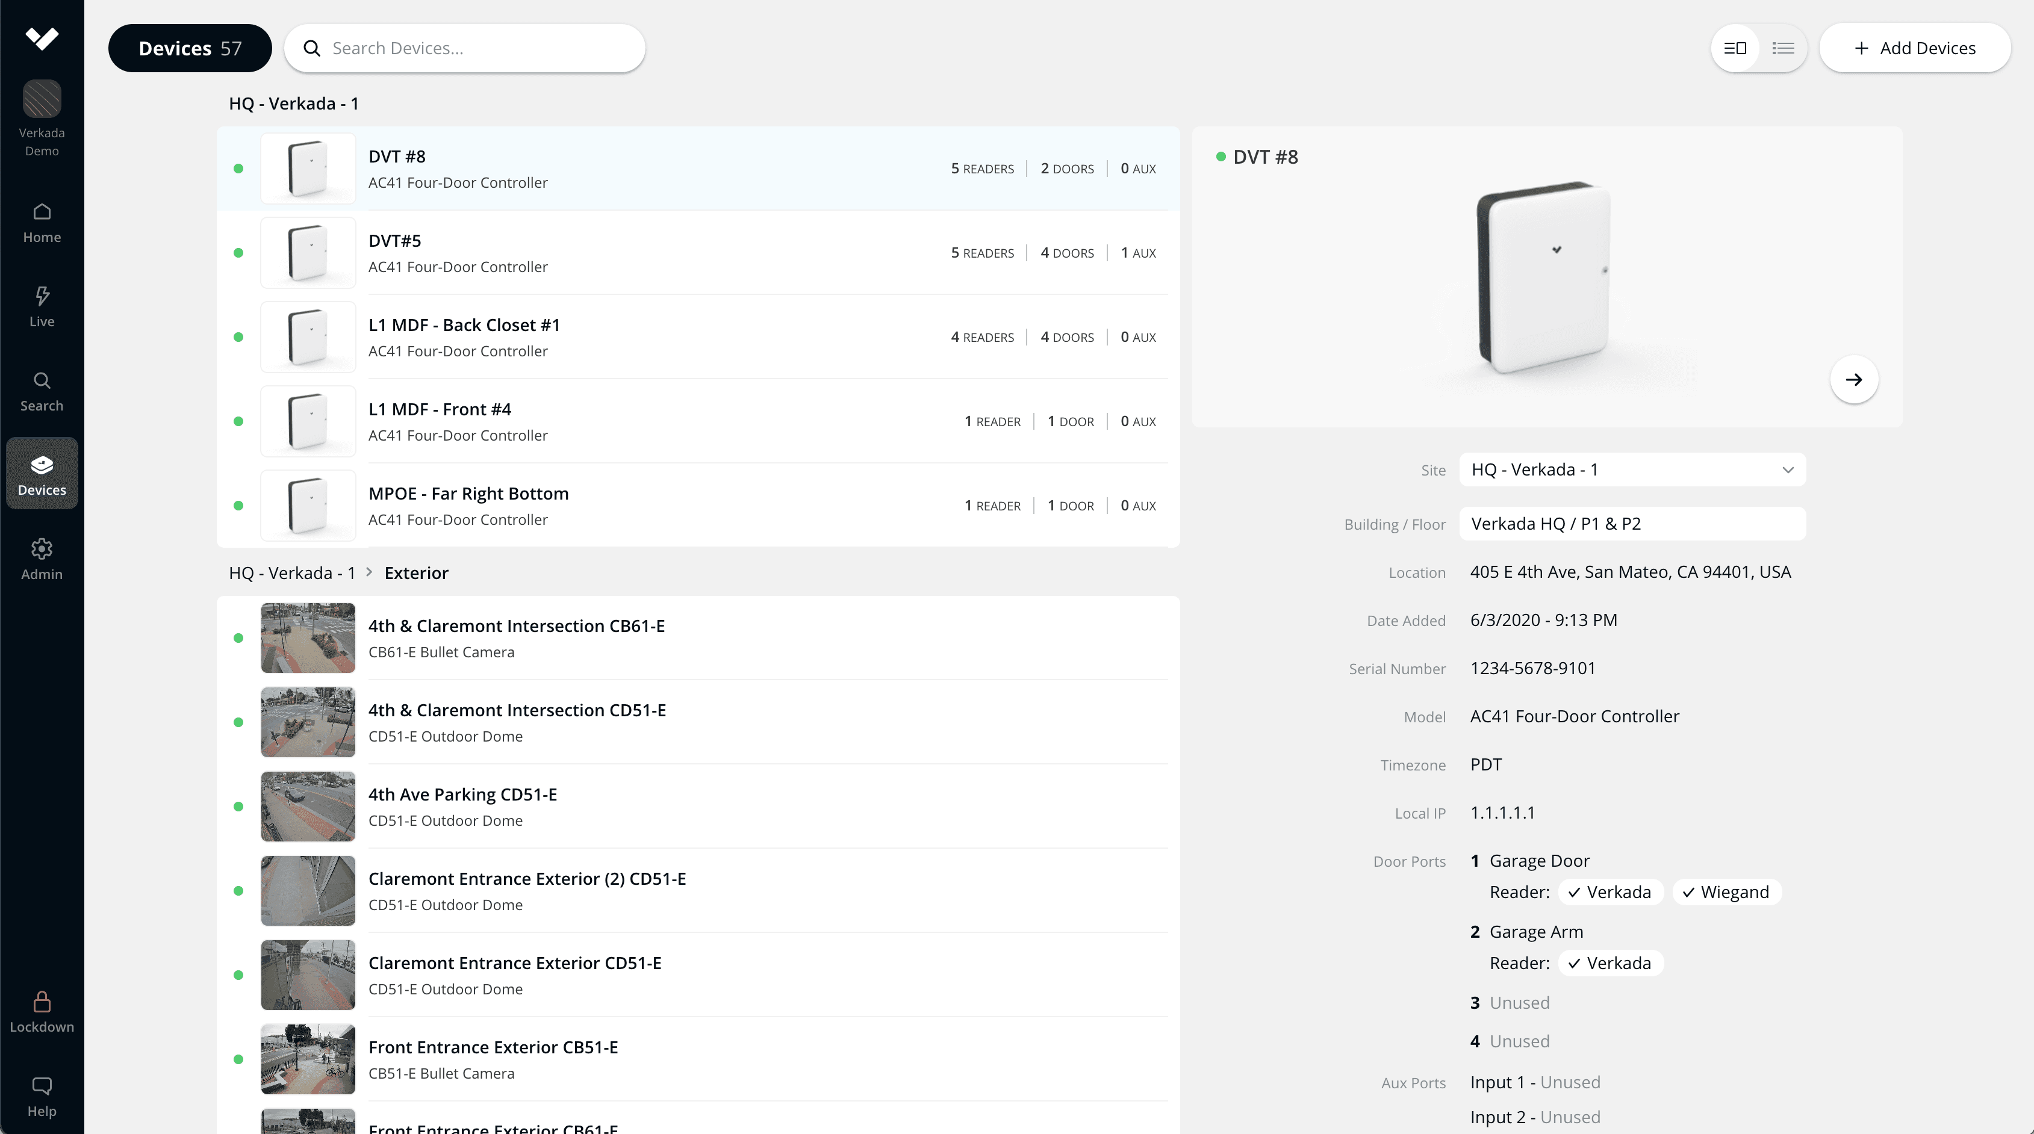The image size is (2034, 1134).
Task: Select the Devices tab in sidebar
Action: click(x=42, y=474)
